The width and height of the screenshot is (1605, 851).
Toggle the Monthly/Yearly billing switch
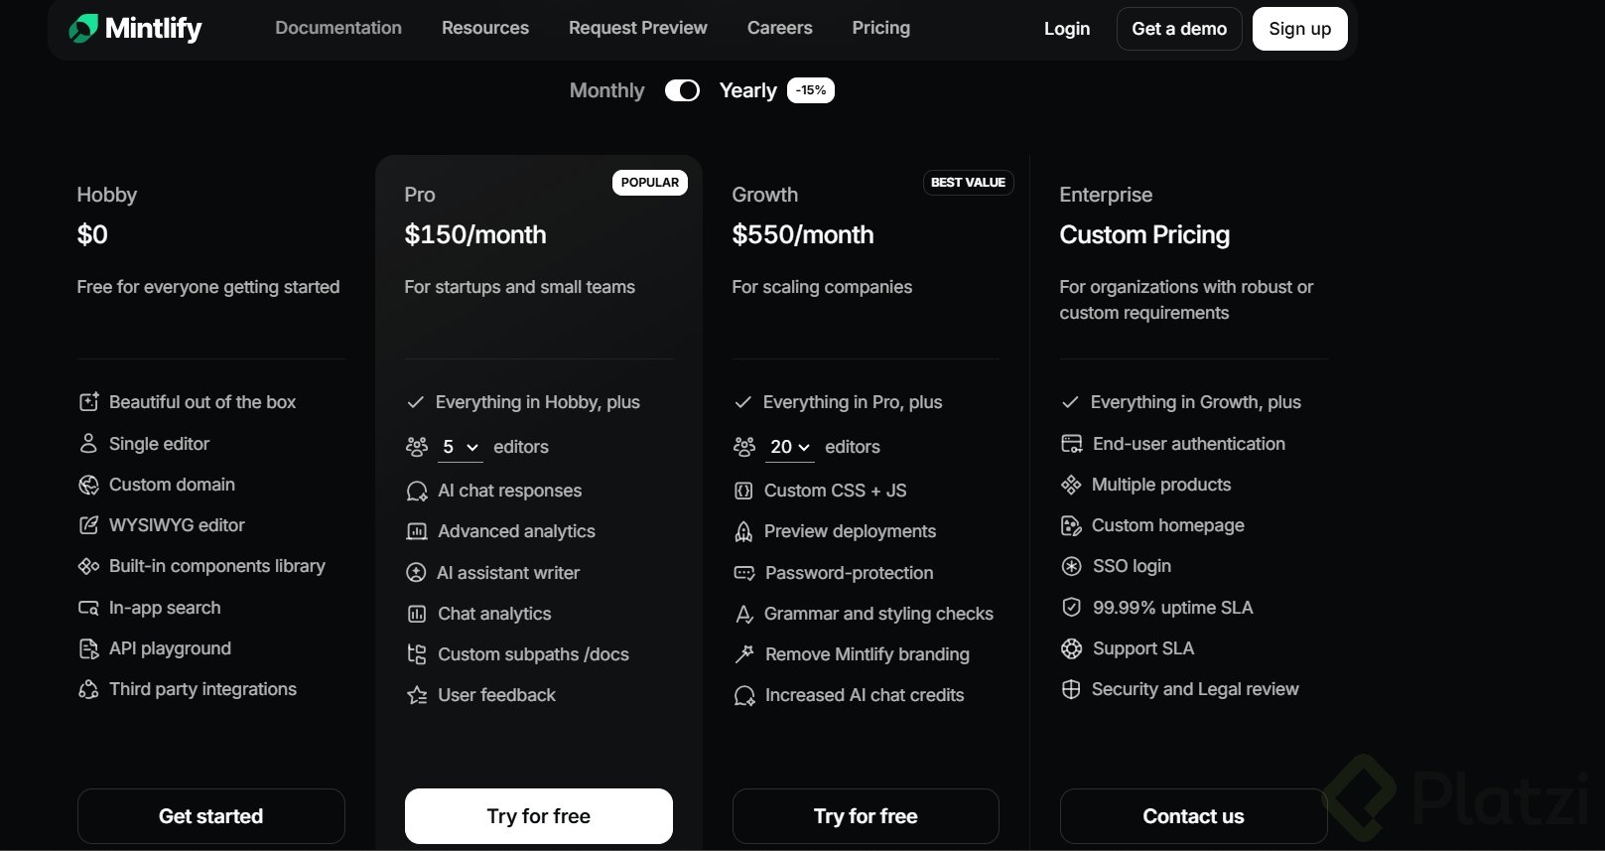point(682,90)
